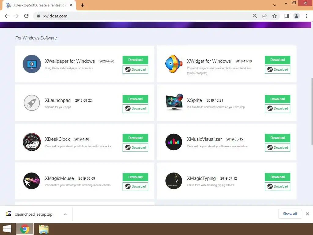
Task: Get XLaunchpad via Steam download
Action: point(135,109)
